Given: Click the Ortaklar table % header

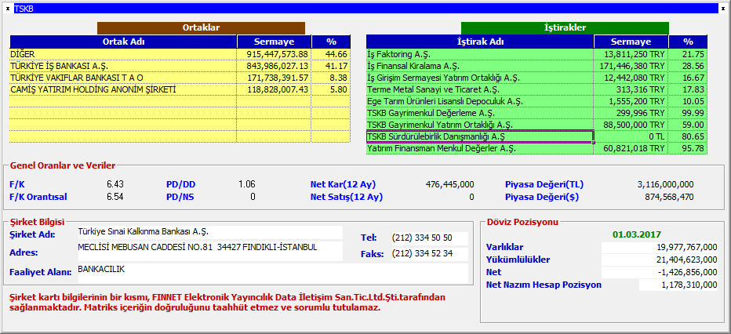Looking at the screenshot, I should coord(331,42).
